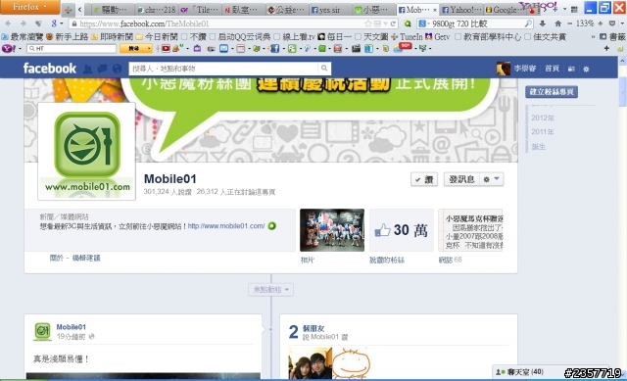
Task: Open the 相片 photos thumbnail
Action: click(332, 230)
